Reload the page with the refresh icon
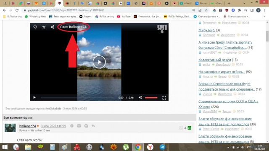Viewport: 269px width, 151px height. (17, 10)
